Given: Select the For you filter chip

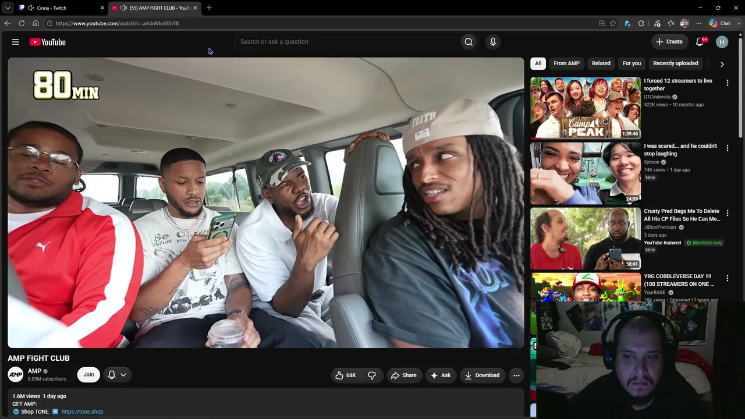Looking at the screenshot, I should tap(632, 63).
